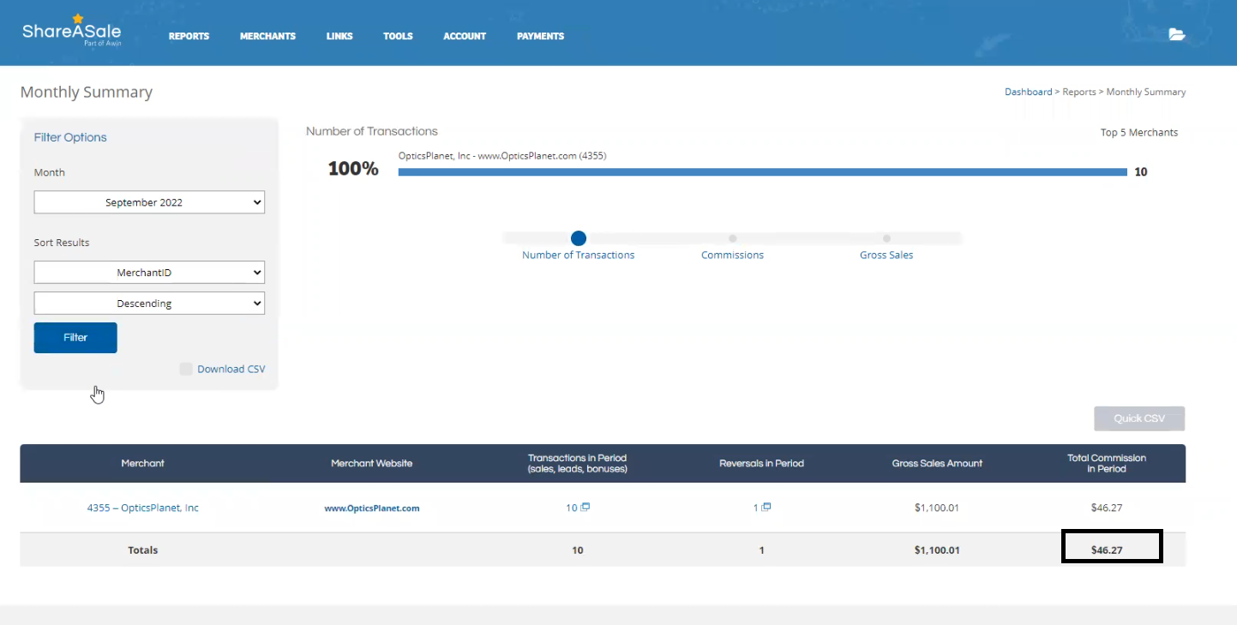The width and height of the screenshot is (1237, 625).
Task: Open the 4355 – OpticsPlanet, Inc link
Action: [x=142, y=508]
